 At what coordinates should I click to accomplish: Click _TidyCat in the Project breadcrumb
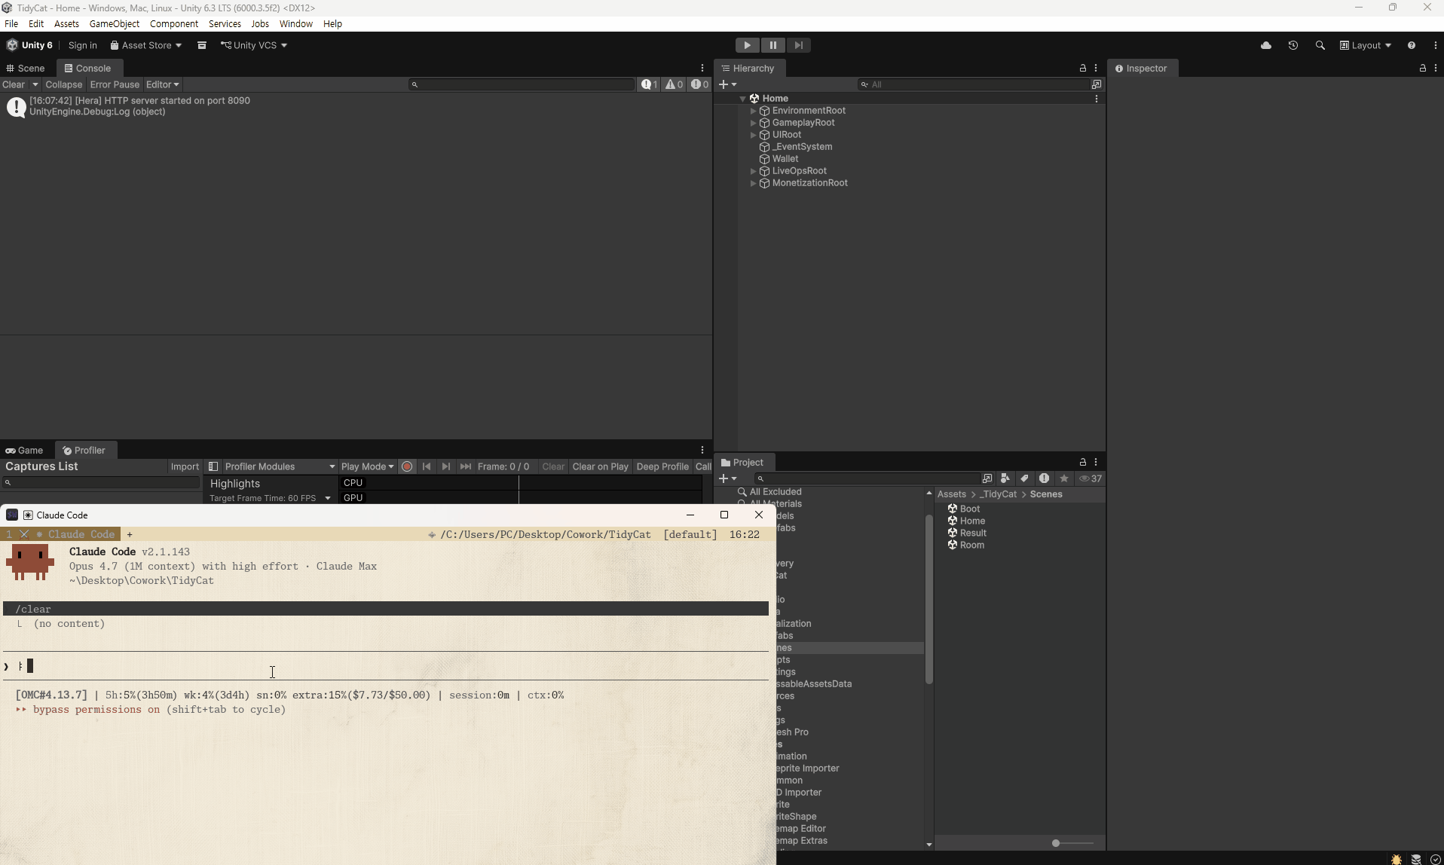[x=998, y=495]
